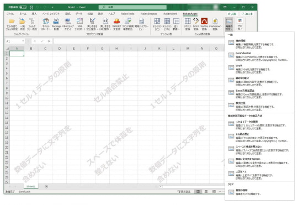Select the 1セル1データの原則 menu item
298x205 pixels.
(259, 125)
